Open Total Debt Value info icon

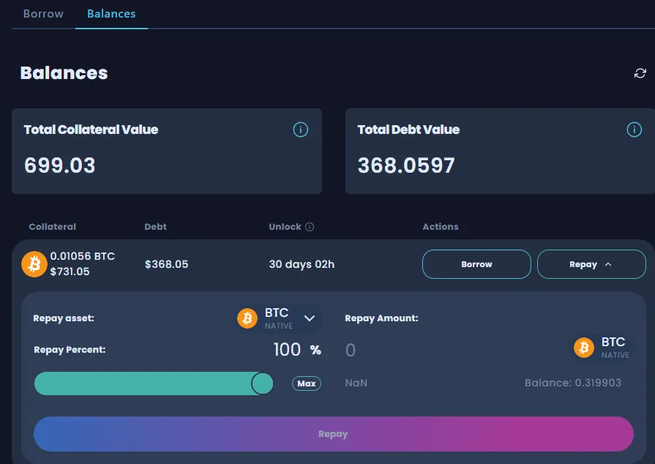pyautogui.click(x=634, y=130)
